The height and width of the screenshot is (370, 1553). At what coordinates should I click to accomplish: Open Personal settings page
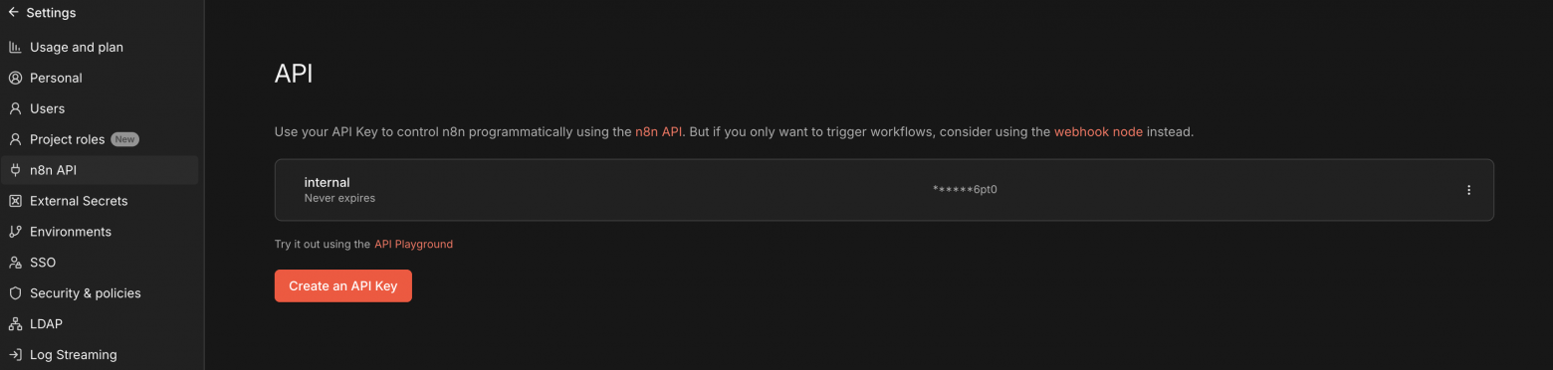pyautogui.click(x=100, y=78)
